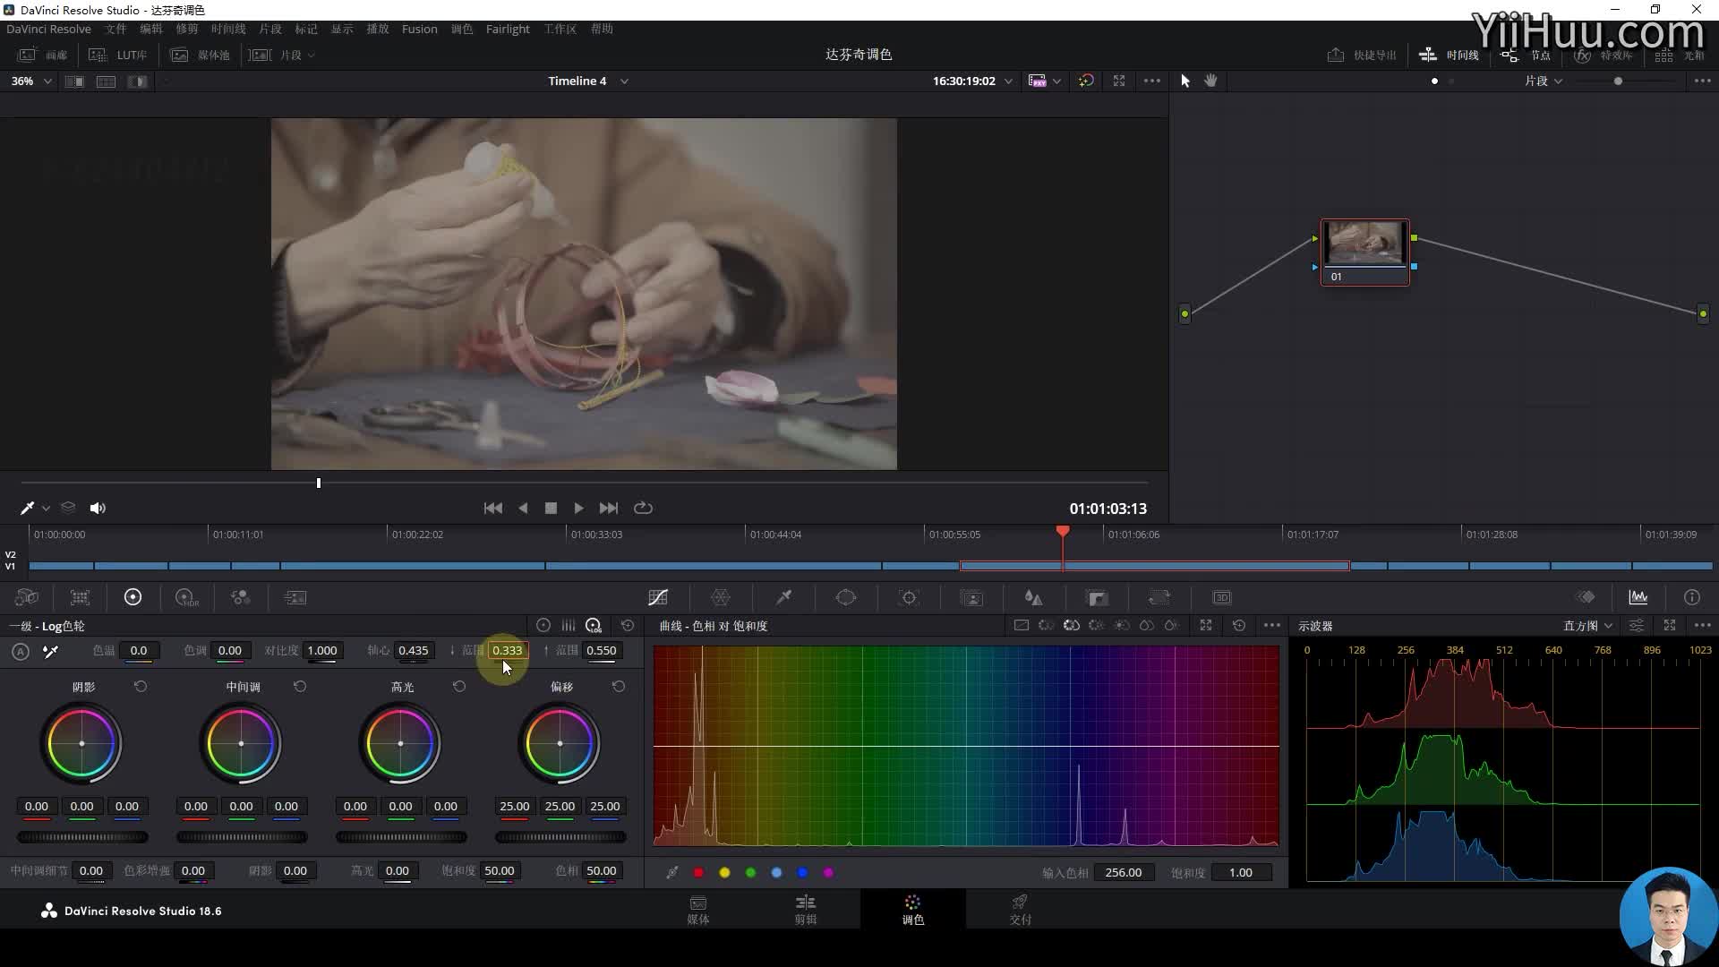Open the 36% viewer zoom dropdown
The width and height of the screenshot is (1719, 967).
[x=31, y=81]
